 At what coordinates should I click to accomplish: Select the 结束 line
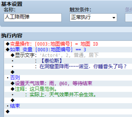[x=68, y=106]
